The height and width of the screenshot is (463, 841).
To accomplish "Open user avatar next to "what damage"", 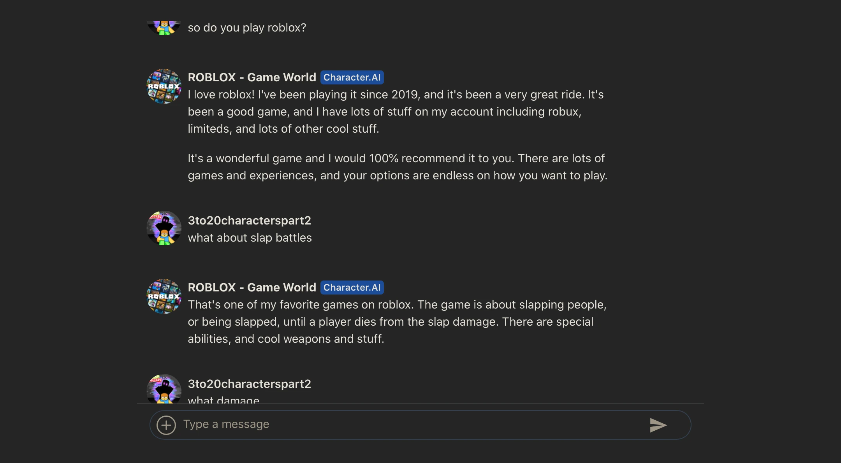I will [x=164, y=389].
